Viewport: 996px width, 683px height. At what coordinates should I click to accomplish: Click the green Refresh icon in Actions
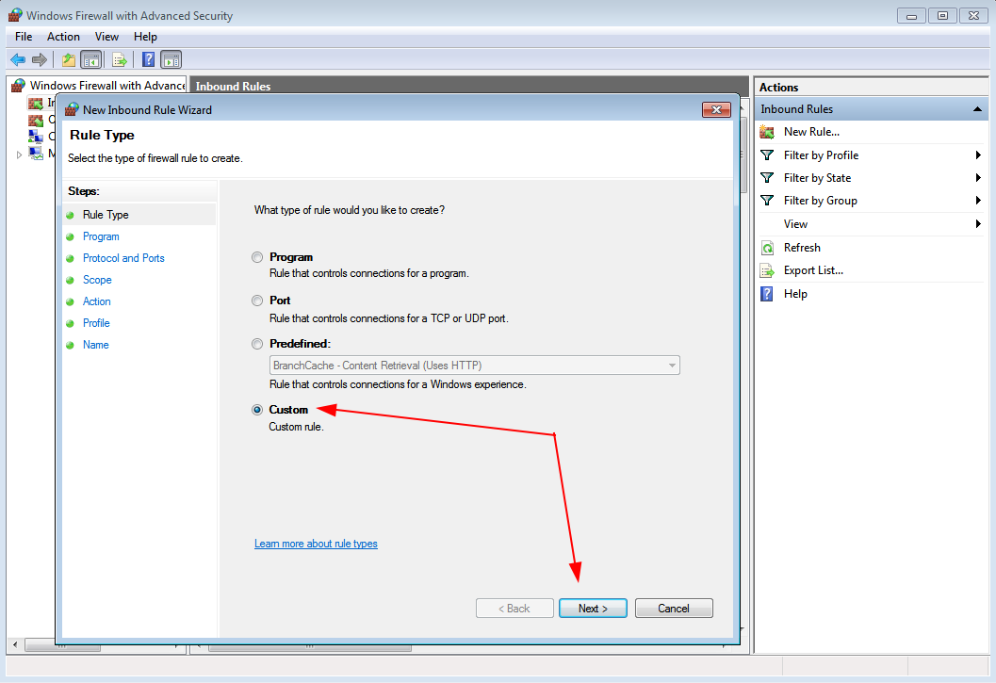point(767,248)
